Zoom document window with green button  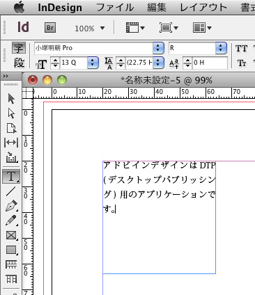[62, 81]
